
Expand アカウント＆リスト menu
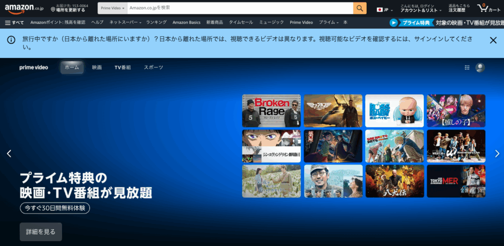[421, 8]
